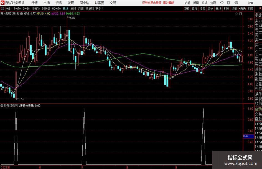Switch to 5分钟 period
The image size is (262, 169).
click(x=26, y=9)
